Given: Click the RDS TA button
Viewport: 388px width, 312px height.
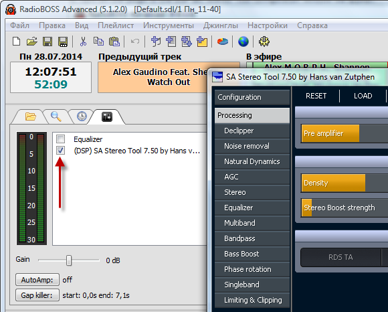Looking at the screenshot, I should point(341,257).
